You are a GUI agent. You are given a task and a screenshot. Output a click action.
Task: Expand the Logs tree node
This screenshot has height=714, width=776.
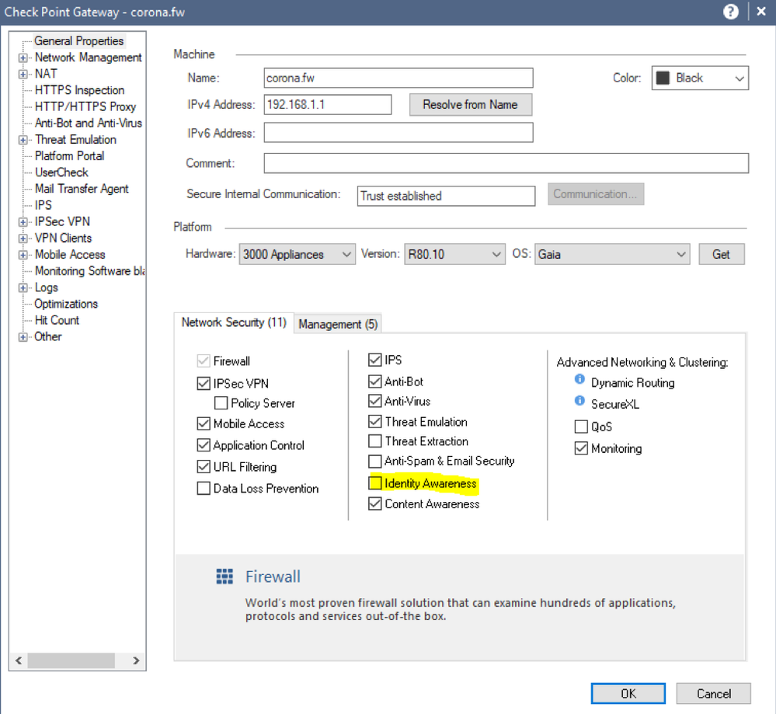[x=23, y=287]
